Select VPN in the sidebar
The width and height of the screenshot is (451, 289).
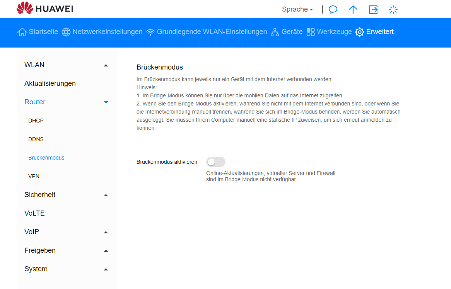tap(34, 176)
